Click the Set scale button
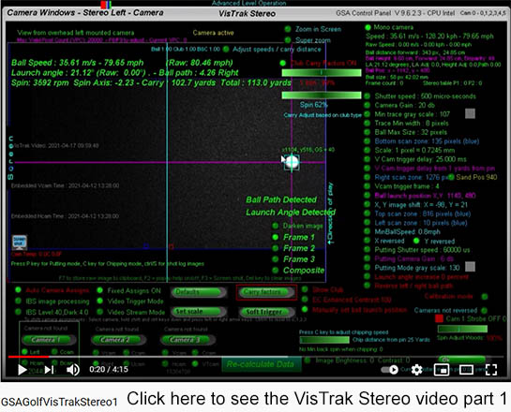The height and width of the screenshot is (412, 511). pyautogui.click(x=199, y=312)
